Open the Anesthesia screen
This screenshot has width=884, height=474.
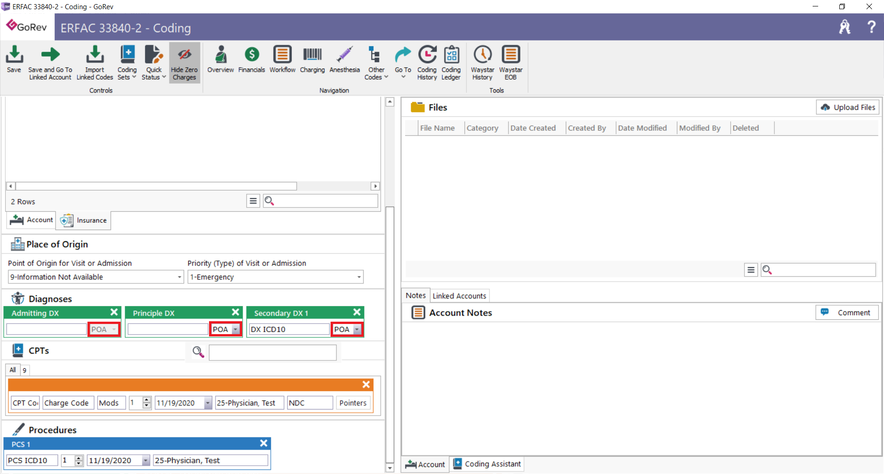click(344, 60)
